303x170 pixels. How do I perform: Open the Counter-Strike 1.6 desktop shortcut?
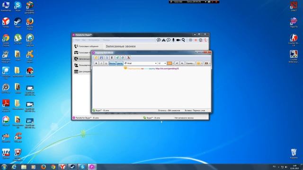click(294, 40)
